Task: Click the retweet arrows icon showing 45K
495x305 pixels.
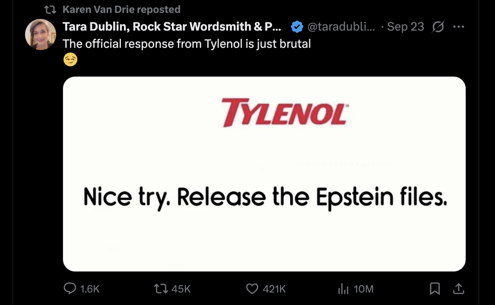Action: [161, 289]
